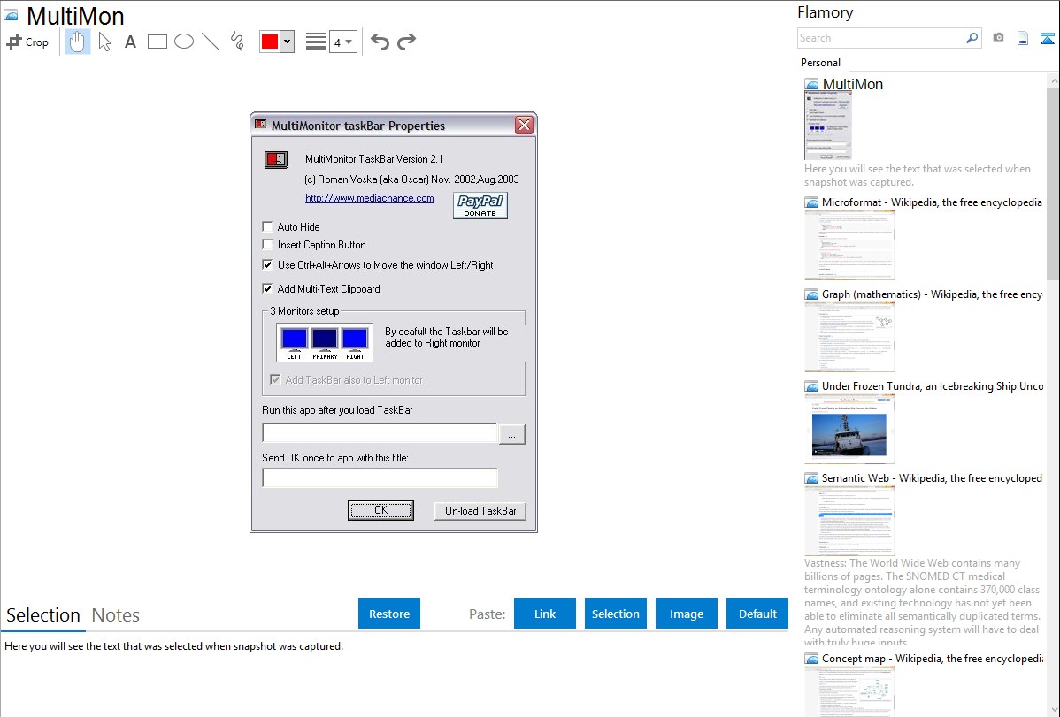Viewport: 1060px width, 717px height.
Task: Click the red color swatch
Action: tap(269, 42)
